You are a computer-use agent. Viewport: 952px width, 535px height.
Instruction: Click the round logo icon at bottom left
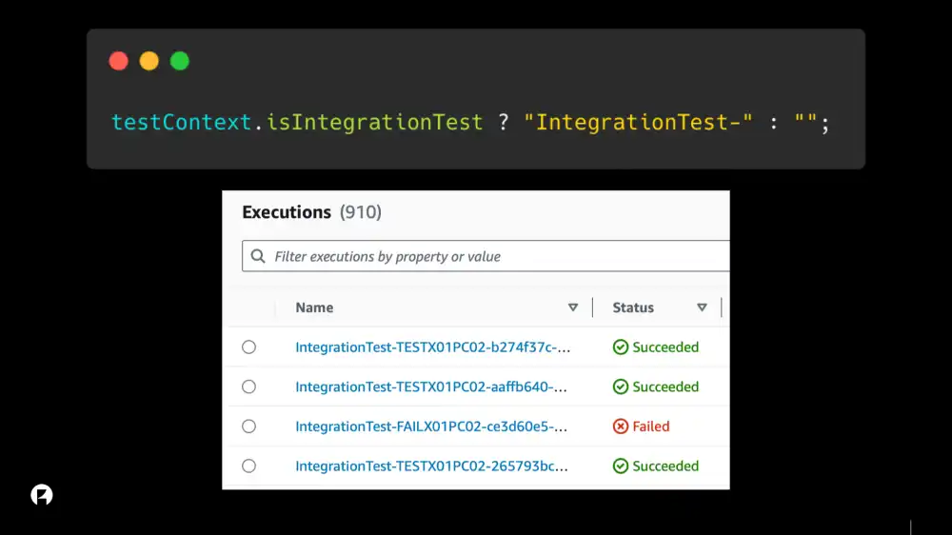point(42,495)
